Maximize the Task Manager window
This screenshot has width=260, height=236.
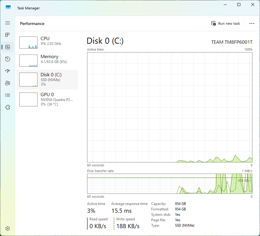tap(239, 5)
